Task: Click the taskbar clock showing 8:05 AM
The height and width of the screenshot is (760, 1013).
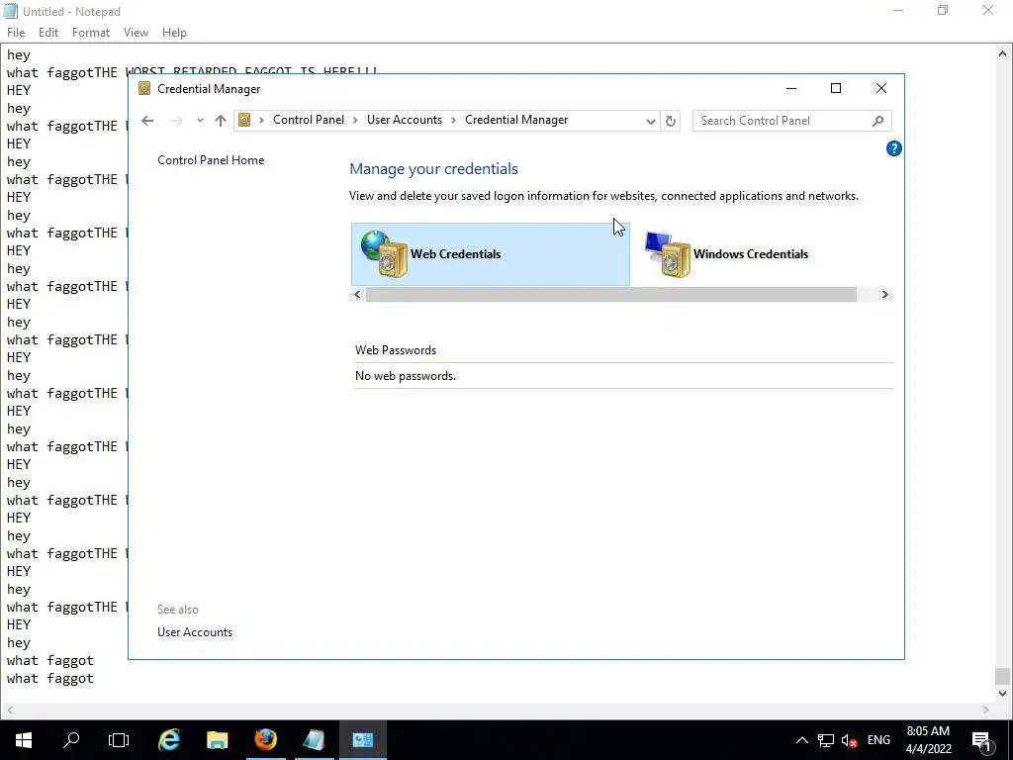Action: (x=928, y=740)
